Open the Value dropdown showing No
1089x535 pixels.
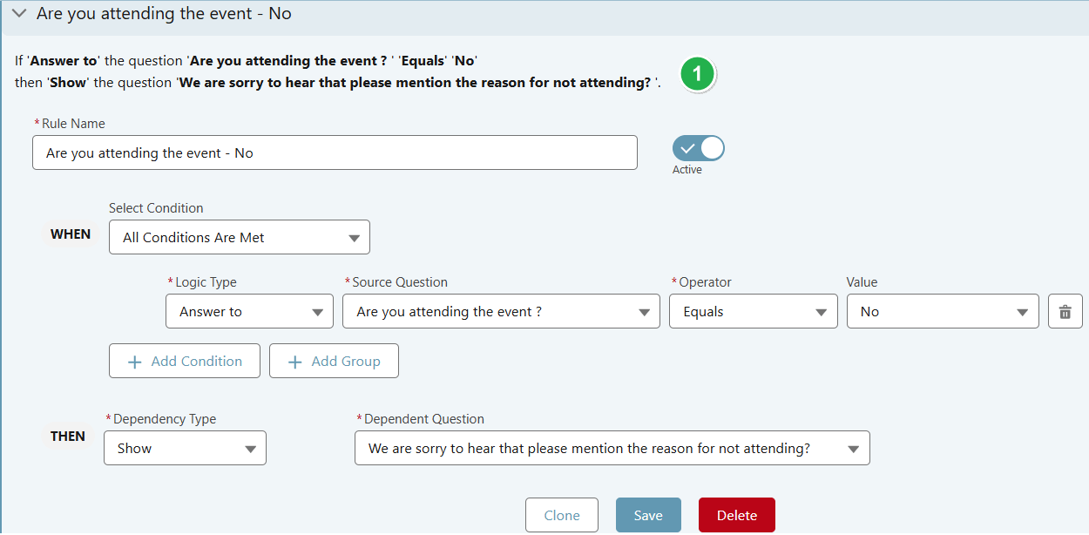coord(943,311)
